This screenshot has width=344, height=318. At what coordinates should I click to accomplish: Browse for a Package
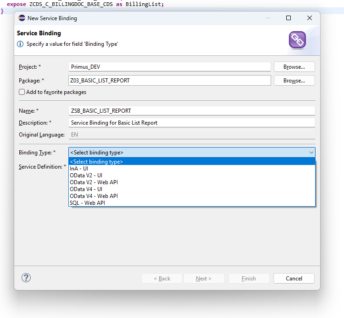pos(294,81)
